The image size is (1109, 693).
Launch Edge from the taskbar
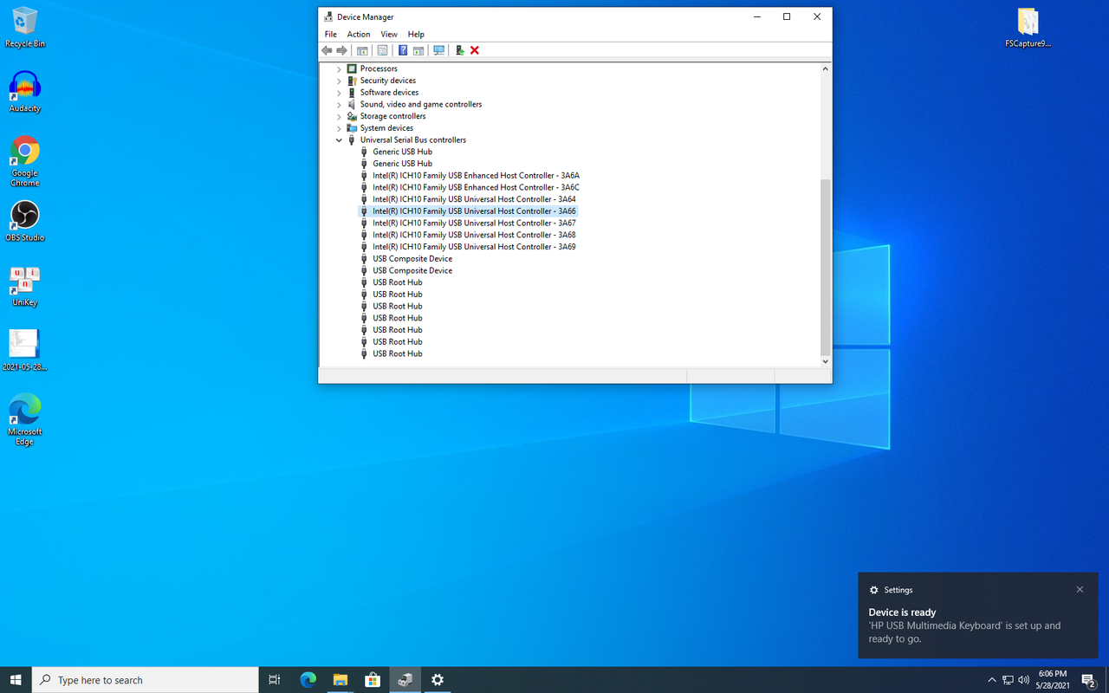tap(308, 680)
